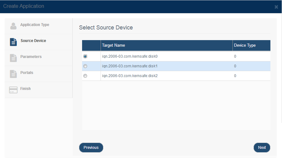Image resolution: width=282 pixels, height=162 pixels.
Task: Go to the Application Type step
Action: coord(35,25)
